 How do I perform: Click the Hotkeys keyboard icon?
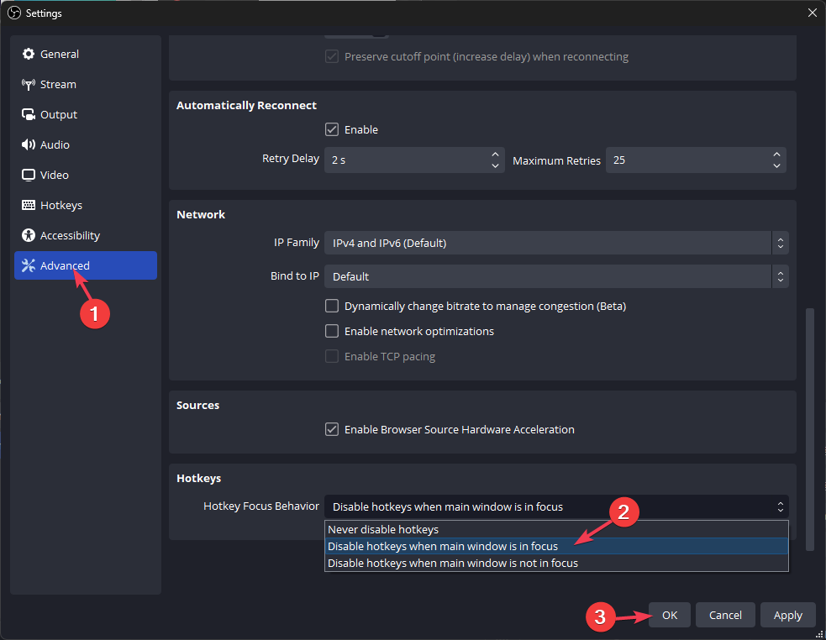29,205
